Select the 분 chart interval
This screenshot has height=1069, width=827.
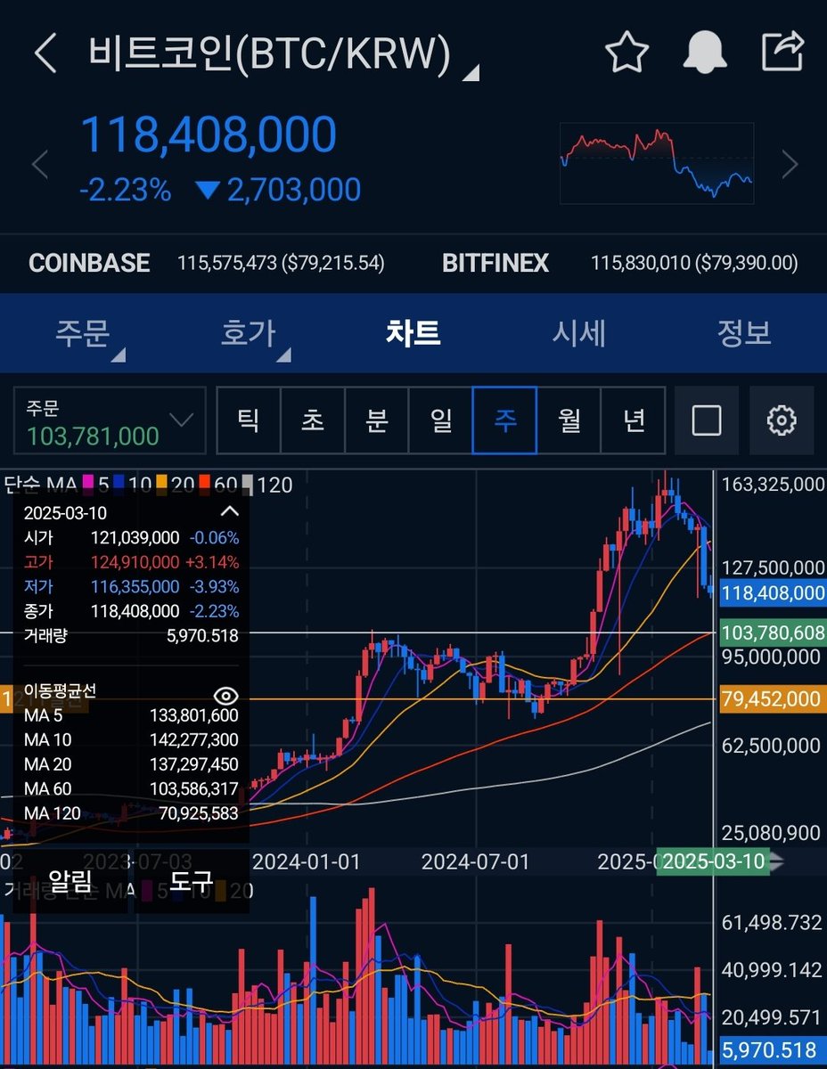[377, 420]
